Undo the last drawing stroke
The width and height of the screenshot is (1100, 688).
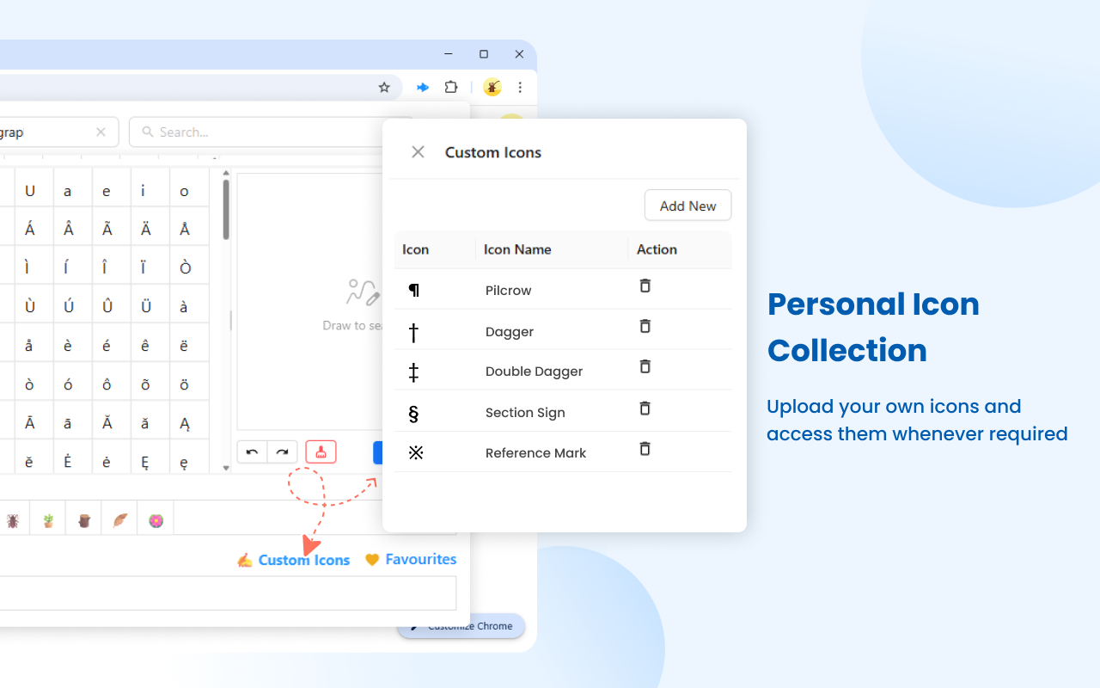[x=252, y=451]
